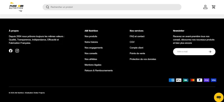Viewport: 224px width, 102px height.
Task: Open Points de vente link
Action: [137, 54]
